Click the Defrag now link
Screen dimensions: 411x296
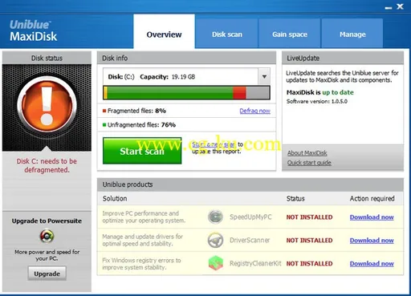254,111
